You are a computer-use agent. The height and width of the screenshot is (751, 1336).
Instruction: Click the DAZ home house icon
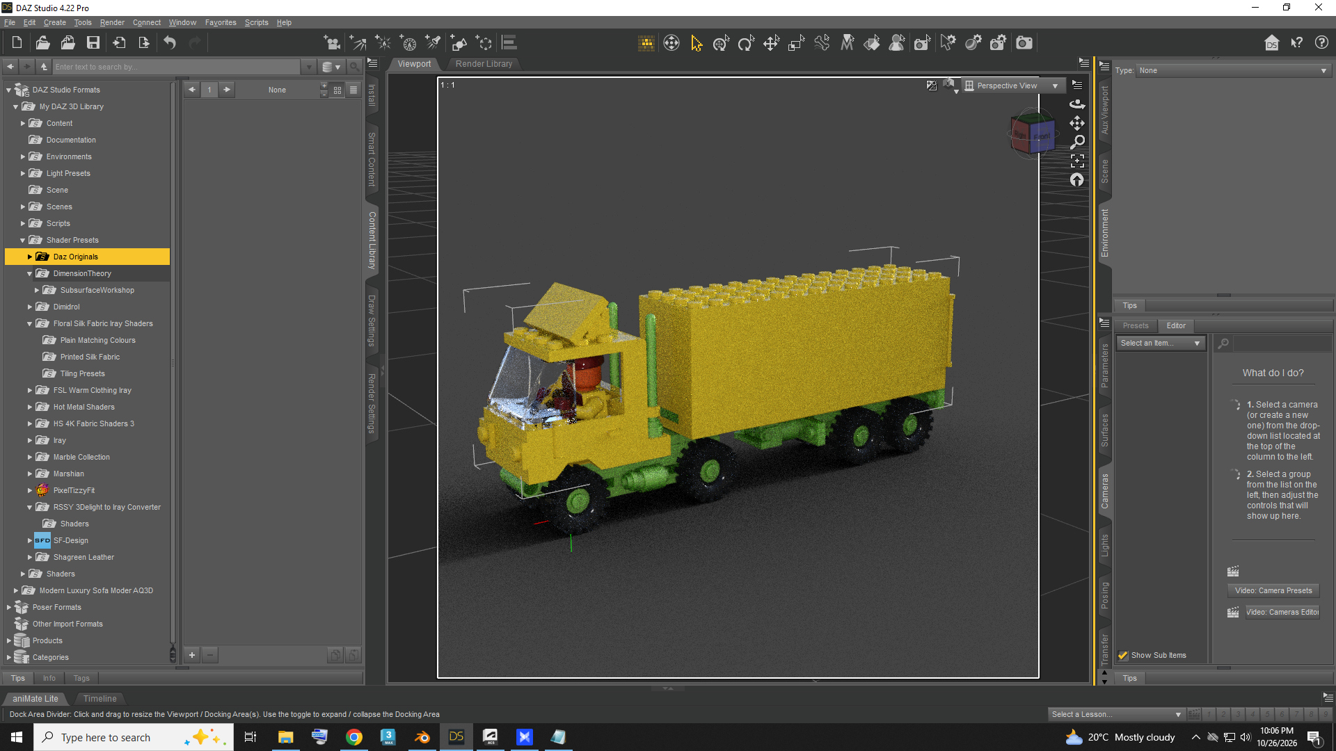point(1271,43)
